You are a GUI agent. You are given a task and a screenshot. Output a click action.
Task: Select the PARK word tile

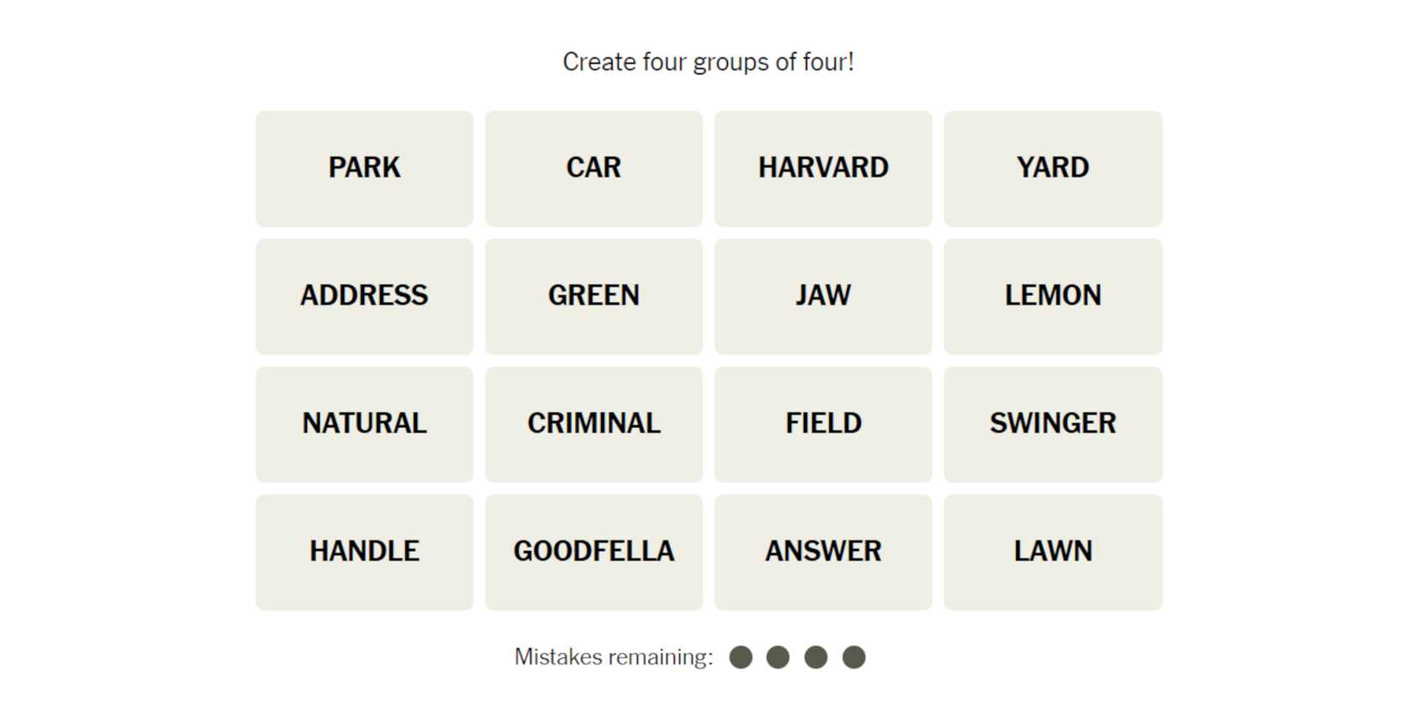[364, 168]
